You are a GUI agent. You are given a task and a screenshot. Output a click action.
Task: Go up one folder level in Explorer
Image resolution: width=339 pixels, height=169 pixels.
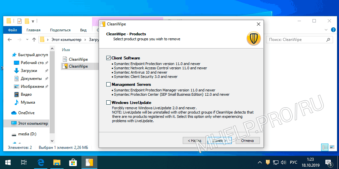34,40
